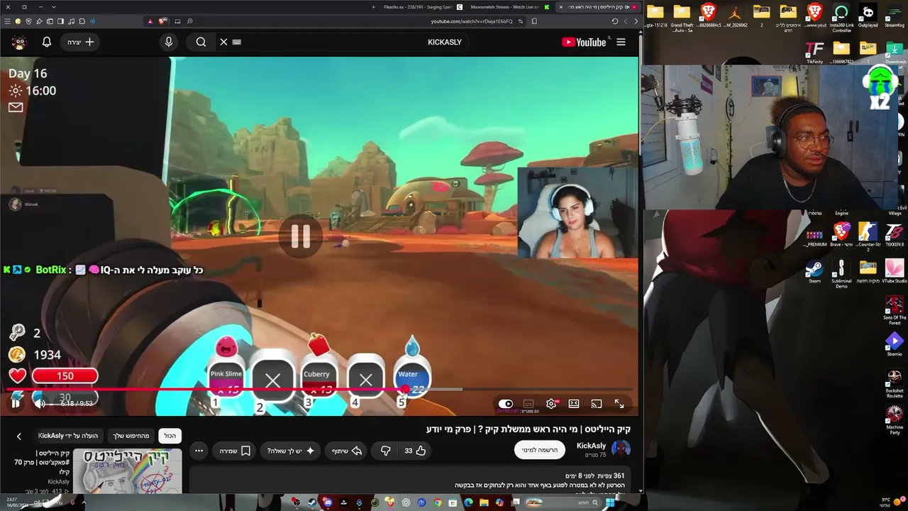
Task: Switch to theater mode in the player
Action: (574, 404)
